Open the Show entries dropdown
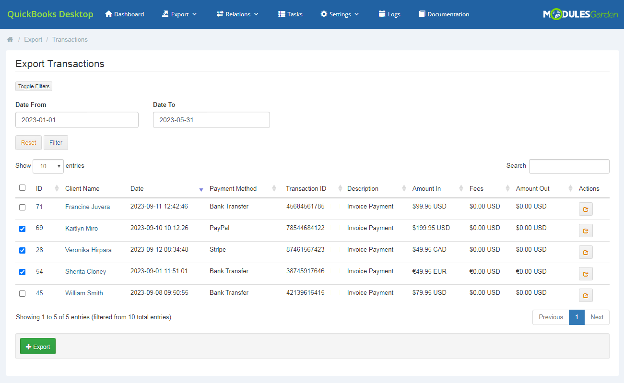The height and width of the screenshot is (383, 624). 48,166
